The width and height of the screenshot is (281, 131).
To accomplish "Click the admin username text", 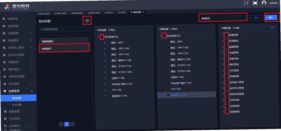I will point(274,3).
